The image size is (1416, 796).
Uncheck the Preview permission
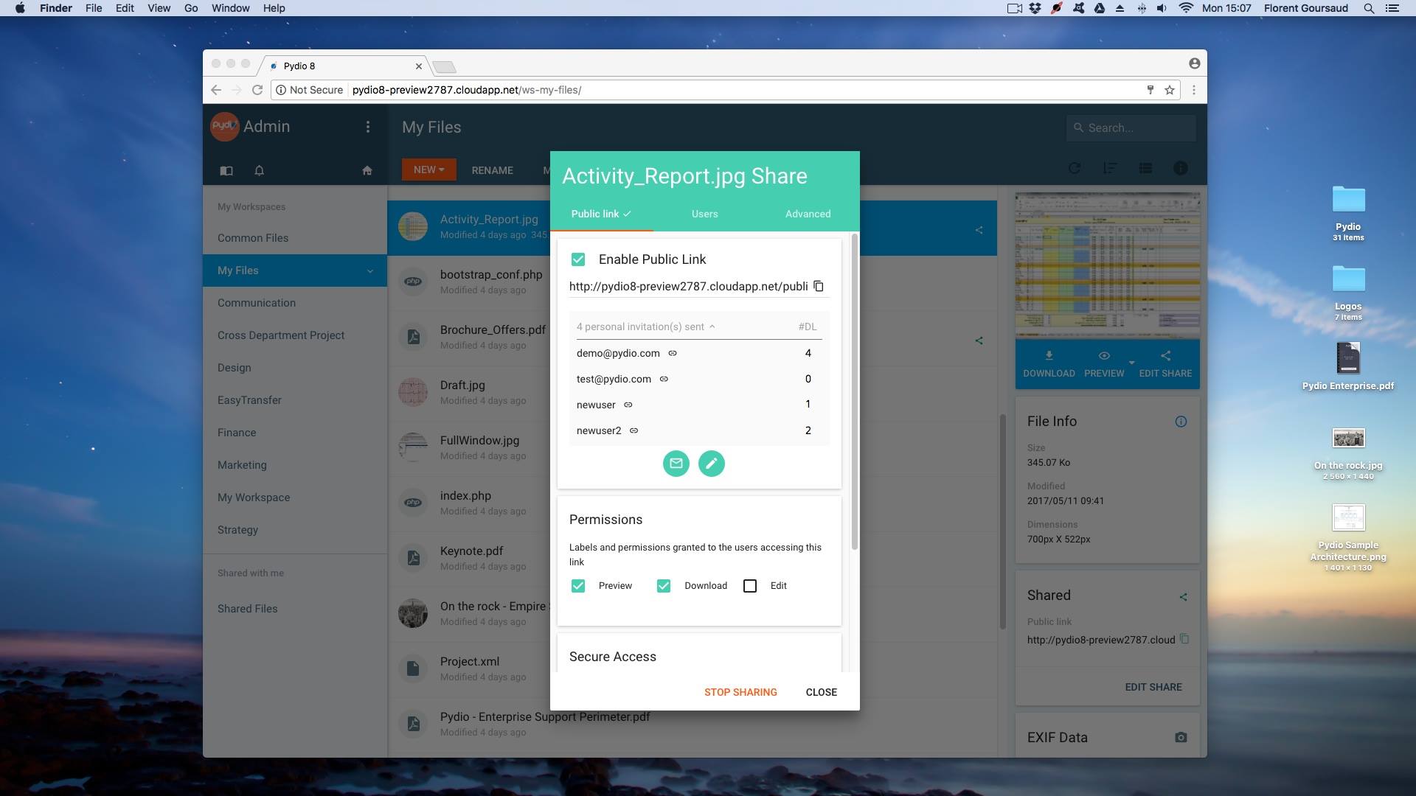pos(578,586)
